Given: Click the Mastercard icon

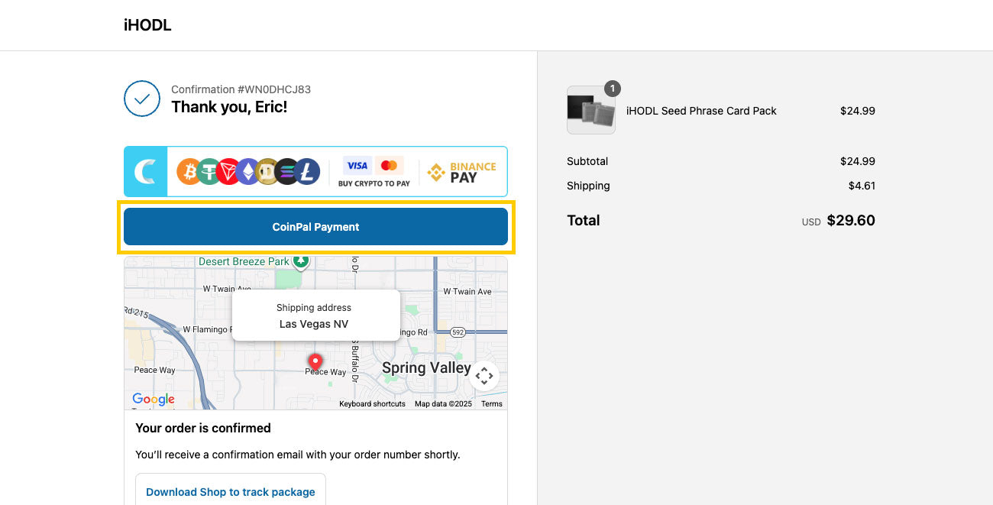Looking at the screenshot, I should [389, 166].
